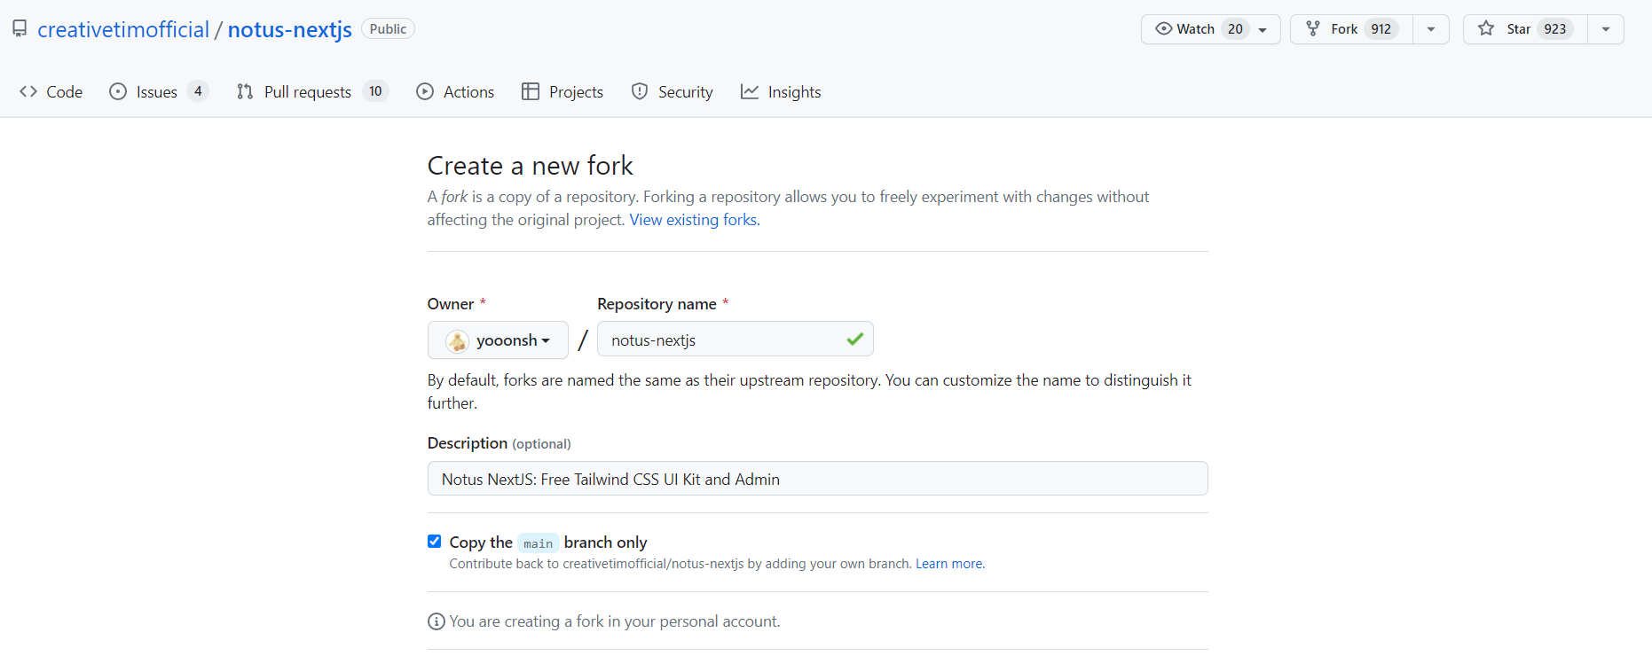
Task: Click the Projects table icon
Action: [x=531, y=91]
